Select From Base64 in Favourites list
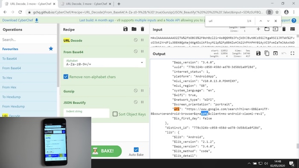Viewport: 299px width, 168px height. 29,68
